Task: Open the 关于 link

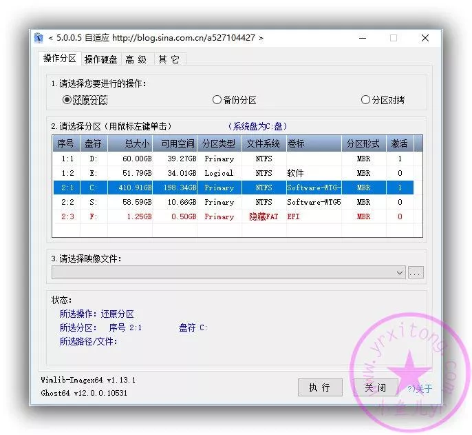Action: click(420, 389)
